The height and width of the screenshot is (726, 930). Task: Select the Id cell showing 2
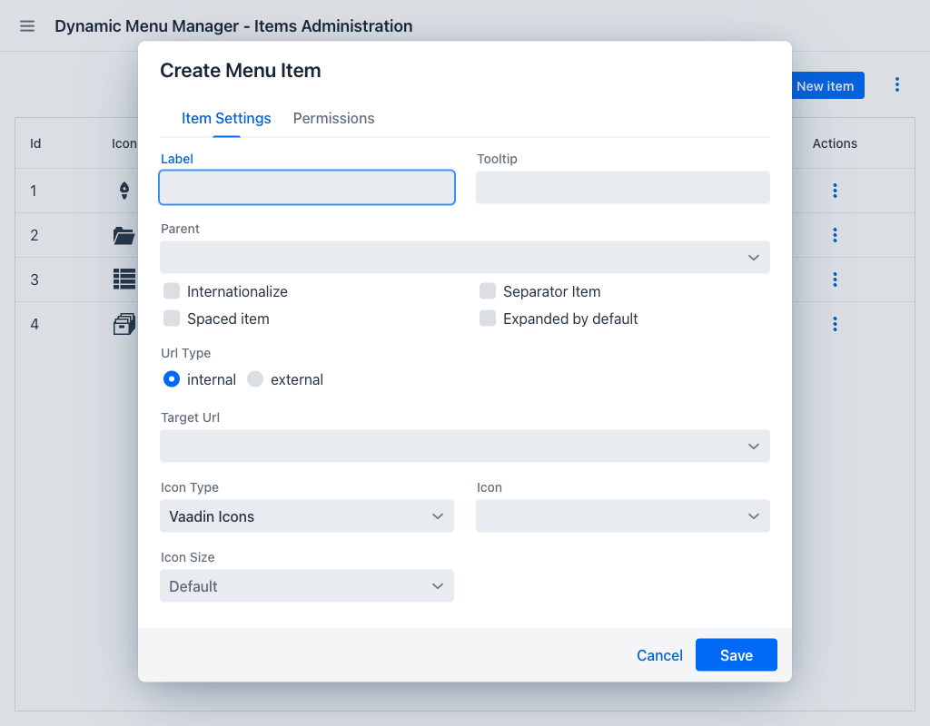(x=35, y=235)
